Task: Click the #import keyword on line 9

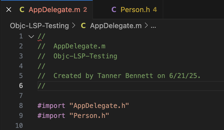Action: tap(51, 115)
